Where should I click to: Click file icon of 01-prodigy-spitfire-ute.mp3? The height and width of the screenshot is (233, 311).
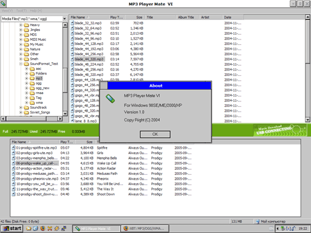click(13, 147)
